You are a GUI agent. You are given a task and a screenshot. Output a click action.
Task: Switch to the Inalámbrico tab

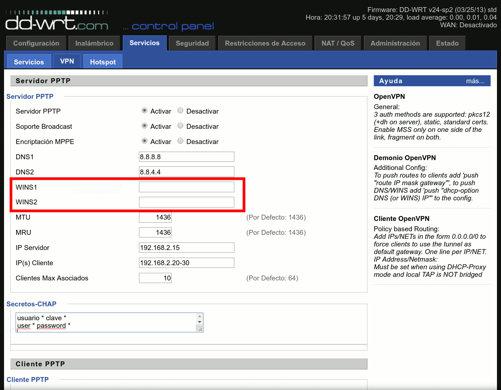point(94,43)
